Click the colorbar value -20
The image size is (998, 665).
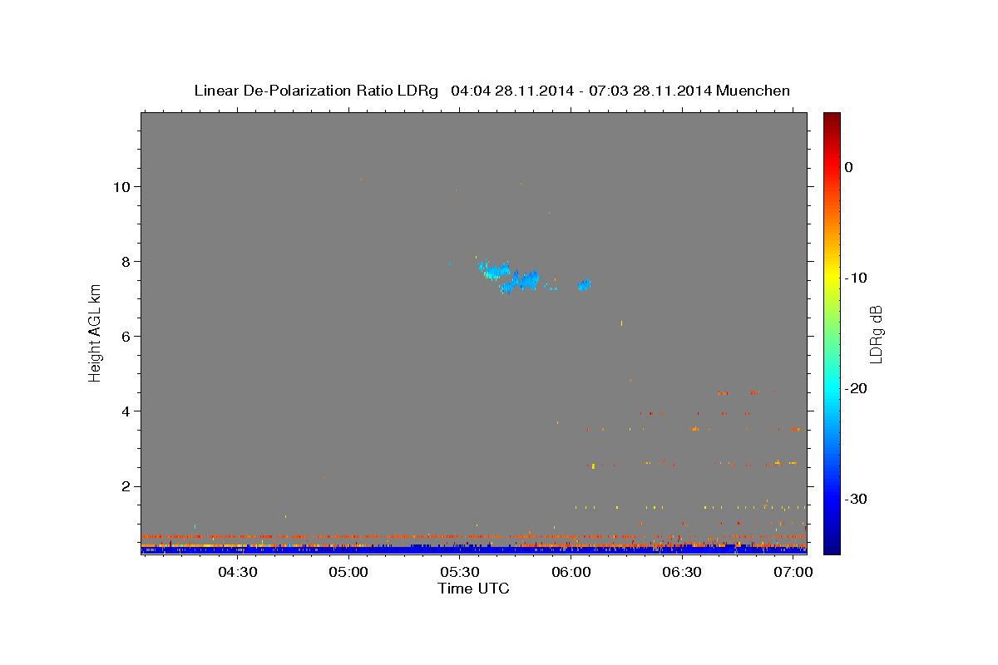point(856,388)
